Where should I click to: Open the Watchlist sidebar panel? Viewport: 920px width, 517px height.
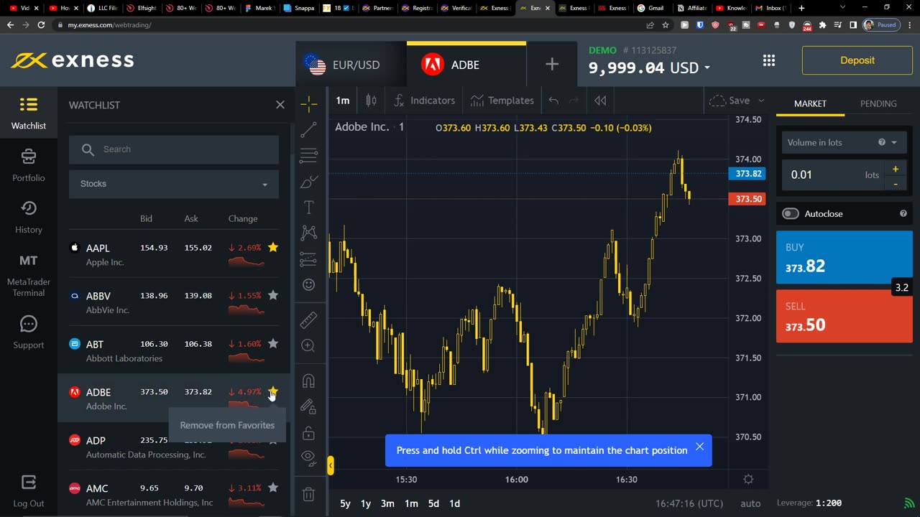point(29,113)
